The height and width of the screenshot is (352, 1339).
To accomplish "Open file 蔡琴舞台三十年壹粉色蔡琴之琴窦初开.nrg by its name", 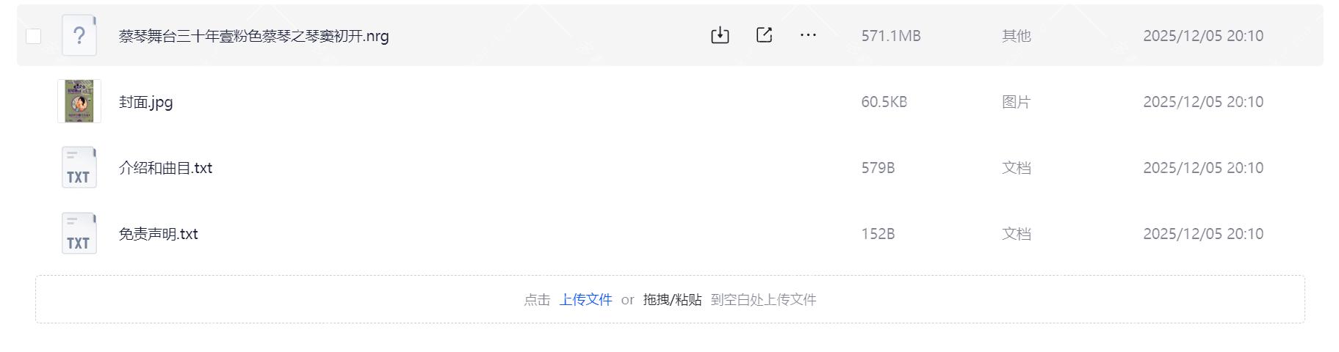I will [x=254, y=36].
